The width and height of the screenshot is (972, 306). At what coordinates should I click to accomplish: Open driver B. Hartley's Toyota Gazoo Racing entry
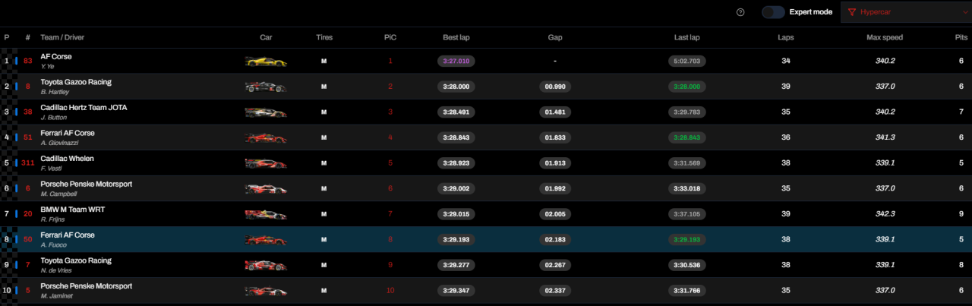tap(76, 87)
